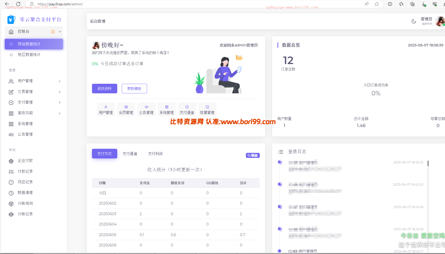Click the 订单总数 value 12
This screenshot has height=254, width=445.
[288, 61]
